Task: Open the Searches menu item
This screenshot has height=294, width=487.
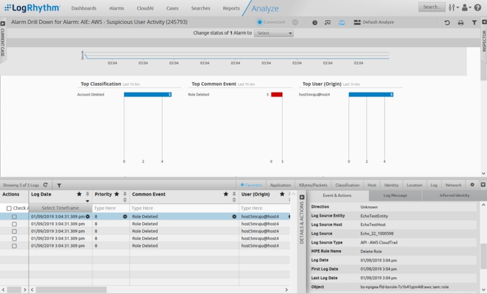Action: click(x=200, y=8)
